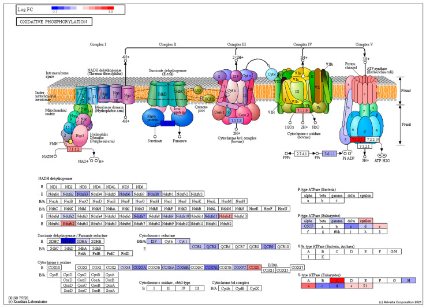The width and height of the screenshot is (426, 308).
Task: Click the dark blue SDHD gene box
Action: [x=68, y=241]
